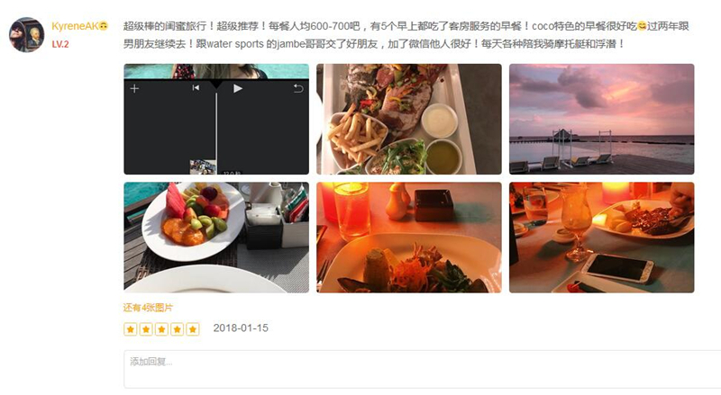This screenshot has height=395, width=721.
Task: Click the plus icon in video thumbnail
Action: (134, 89)
